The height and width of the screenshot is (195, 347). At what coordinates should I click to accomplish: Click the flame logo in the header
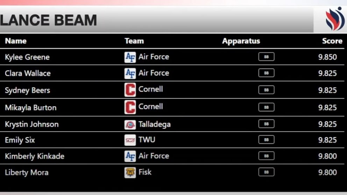click(335, 19)
